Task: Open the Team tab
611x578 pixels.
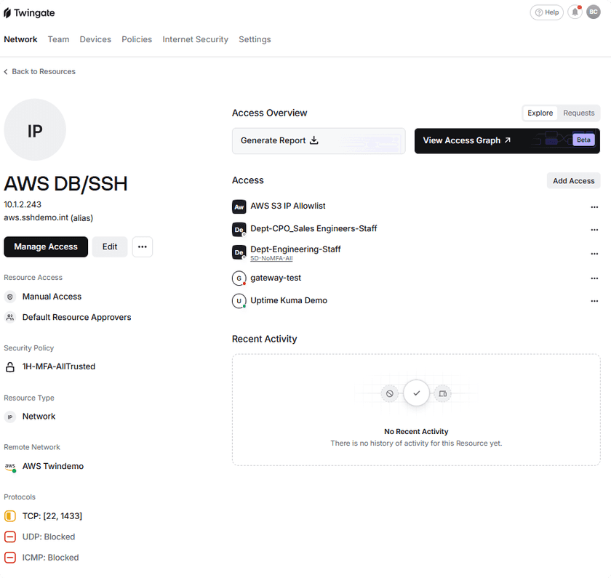Action: [58, 39]
